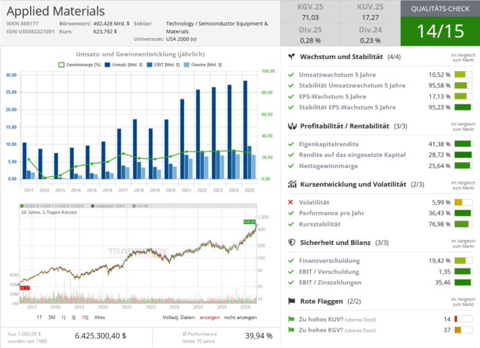The image size is (480, 348).
Task: Choose nicht anzeigen for adjusted data
Action: (240, 317)
